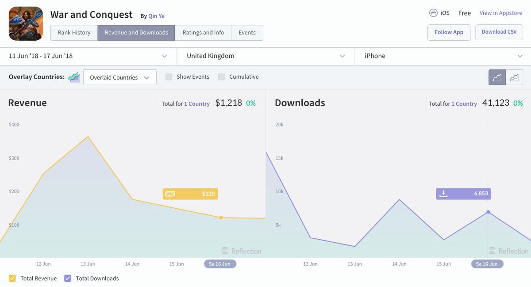The height and width of the screenshot is (287, 531).
Task: Download the CSV file
Action: 499,32
